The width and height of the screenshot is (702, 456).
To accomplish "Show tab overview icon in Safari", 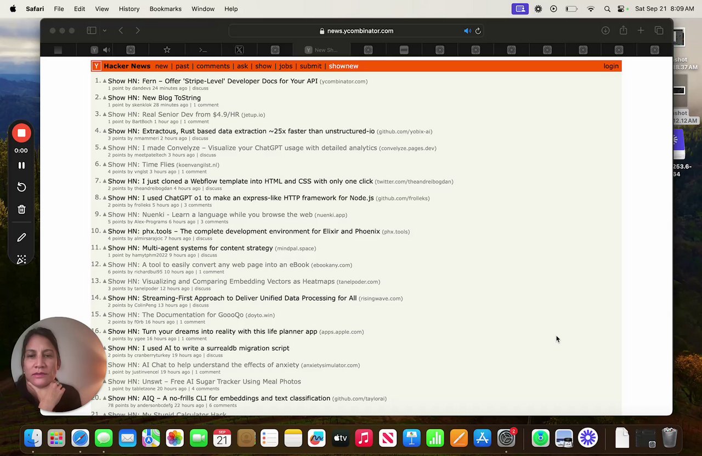I will 659,31.
